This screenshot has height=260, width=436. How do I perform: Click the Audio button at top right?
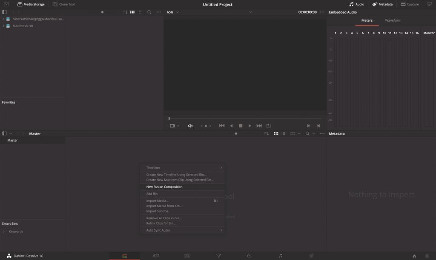[356, 4]
